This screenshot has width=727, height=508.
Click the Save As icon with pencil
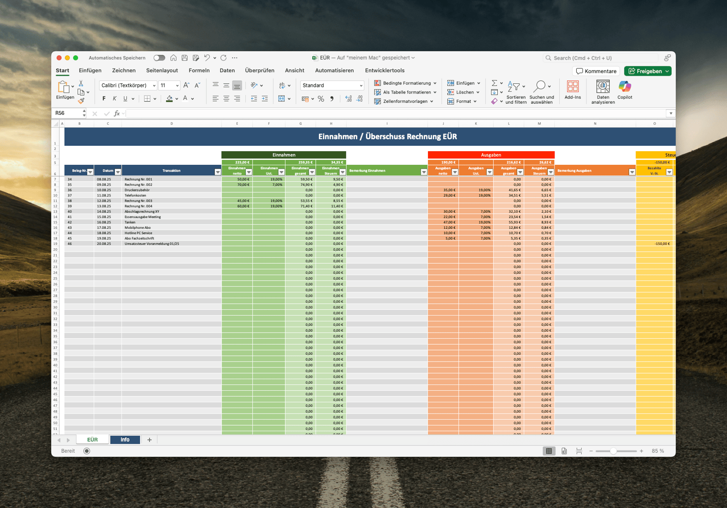[196, 58]
